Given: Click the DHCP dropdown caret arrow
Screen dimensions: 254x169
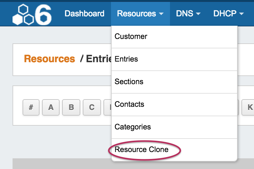Looking at the screenshot, I should [x=241, y=14].
